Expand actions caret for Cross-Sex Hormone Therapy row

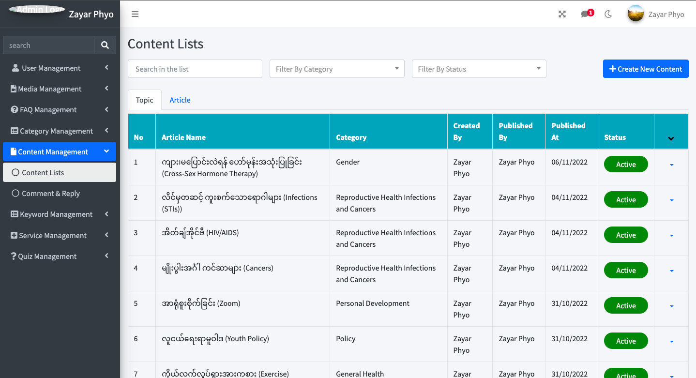(x=671, y=165)
